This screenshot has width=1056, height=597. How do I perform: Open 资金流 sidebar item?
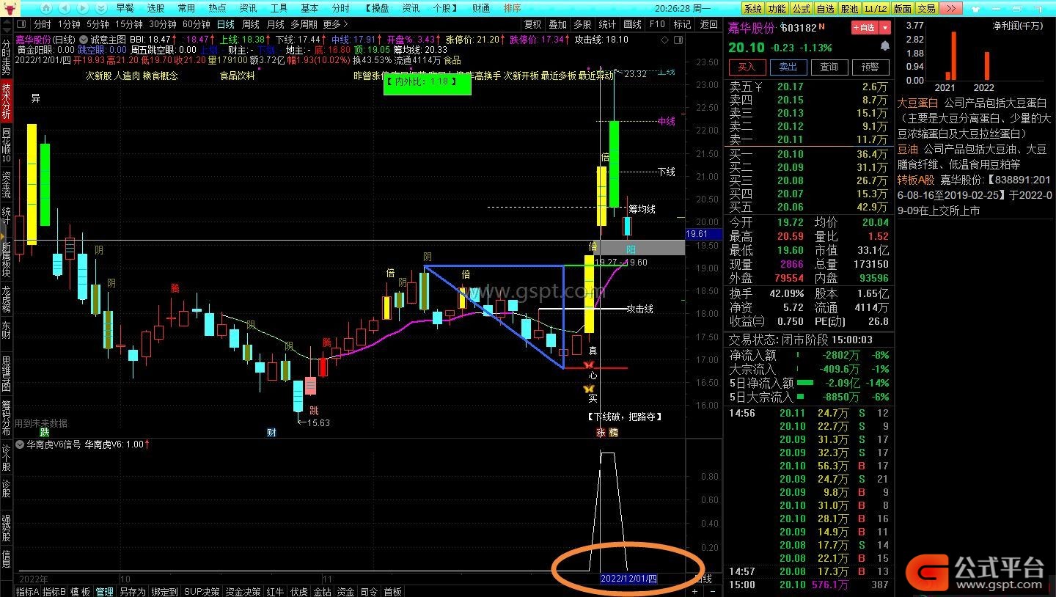[7, 185]
